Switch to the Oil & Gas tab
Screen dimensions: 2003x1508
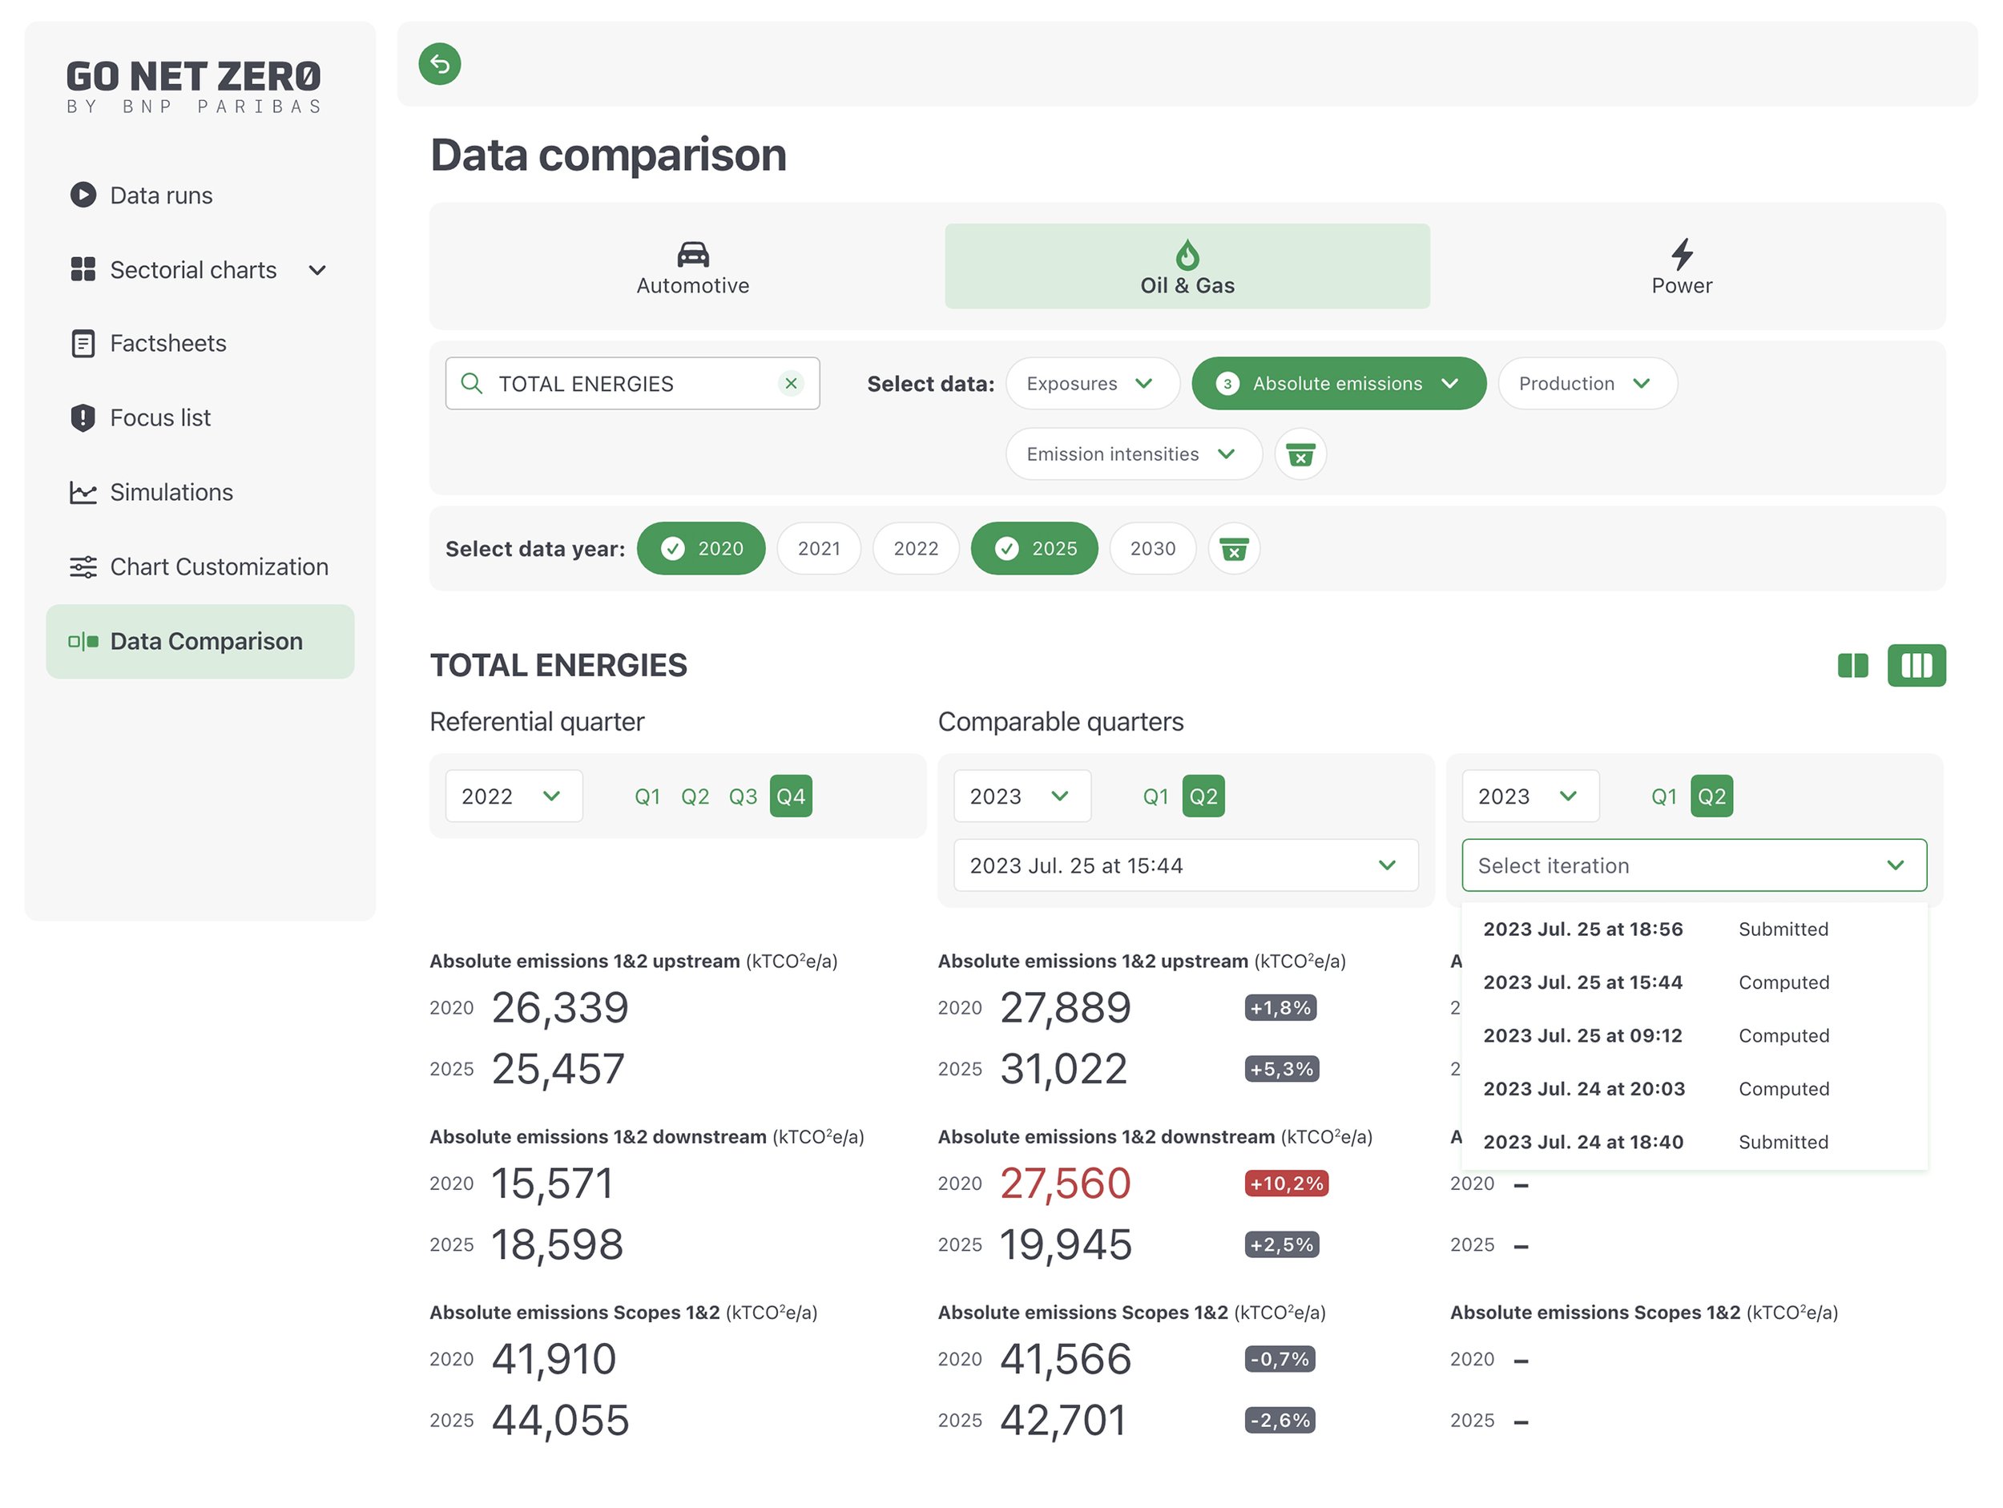pos(1187,266)
